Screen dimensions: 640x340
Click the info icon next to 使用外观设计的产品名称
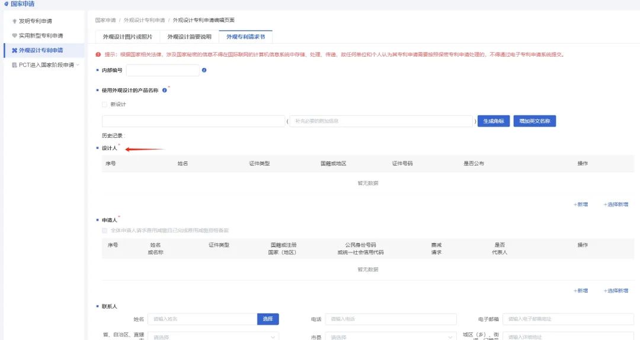point(164,90)
